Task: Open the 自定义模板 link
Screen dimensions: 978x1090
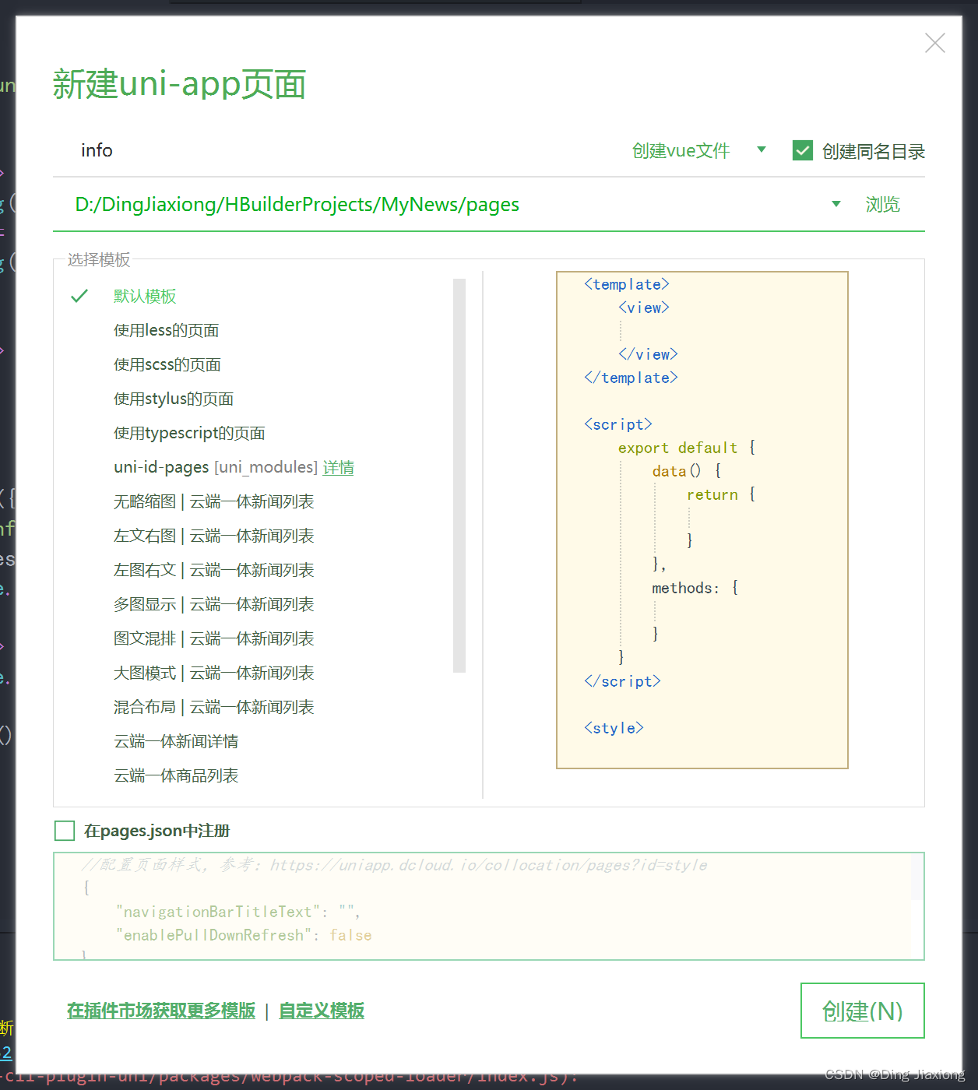Action: pyautogui.click(x=320, y=1011)
